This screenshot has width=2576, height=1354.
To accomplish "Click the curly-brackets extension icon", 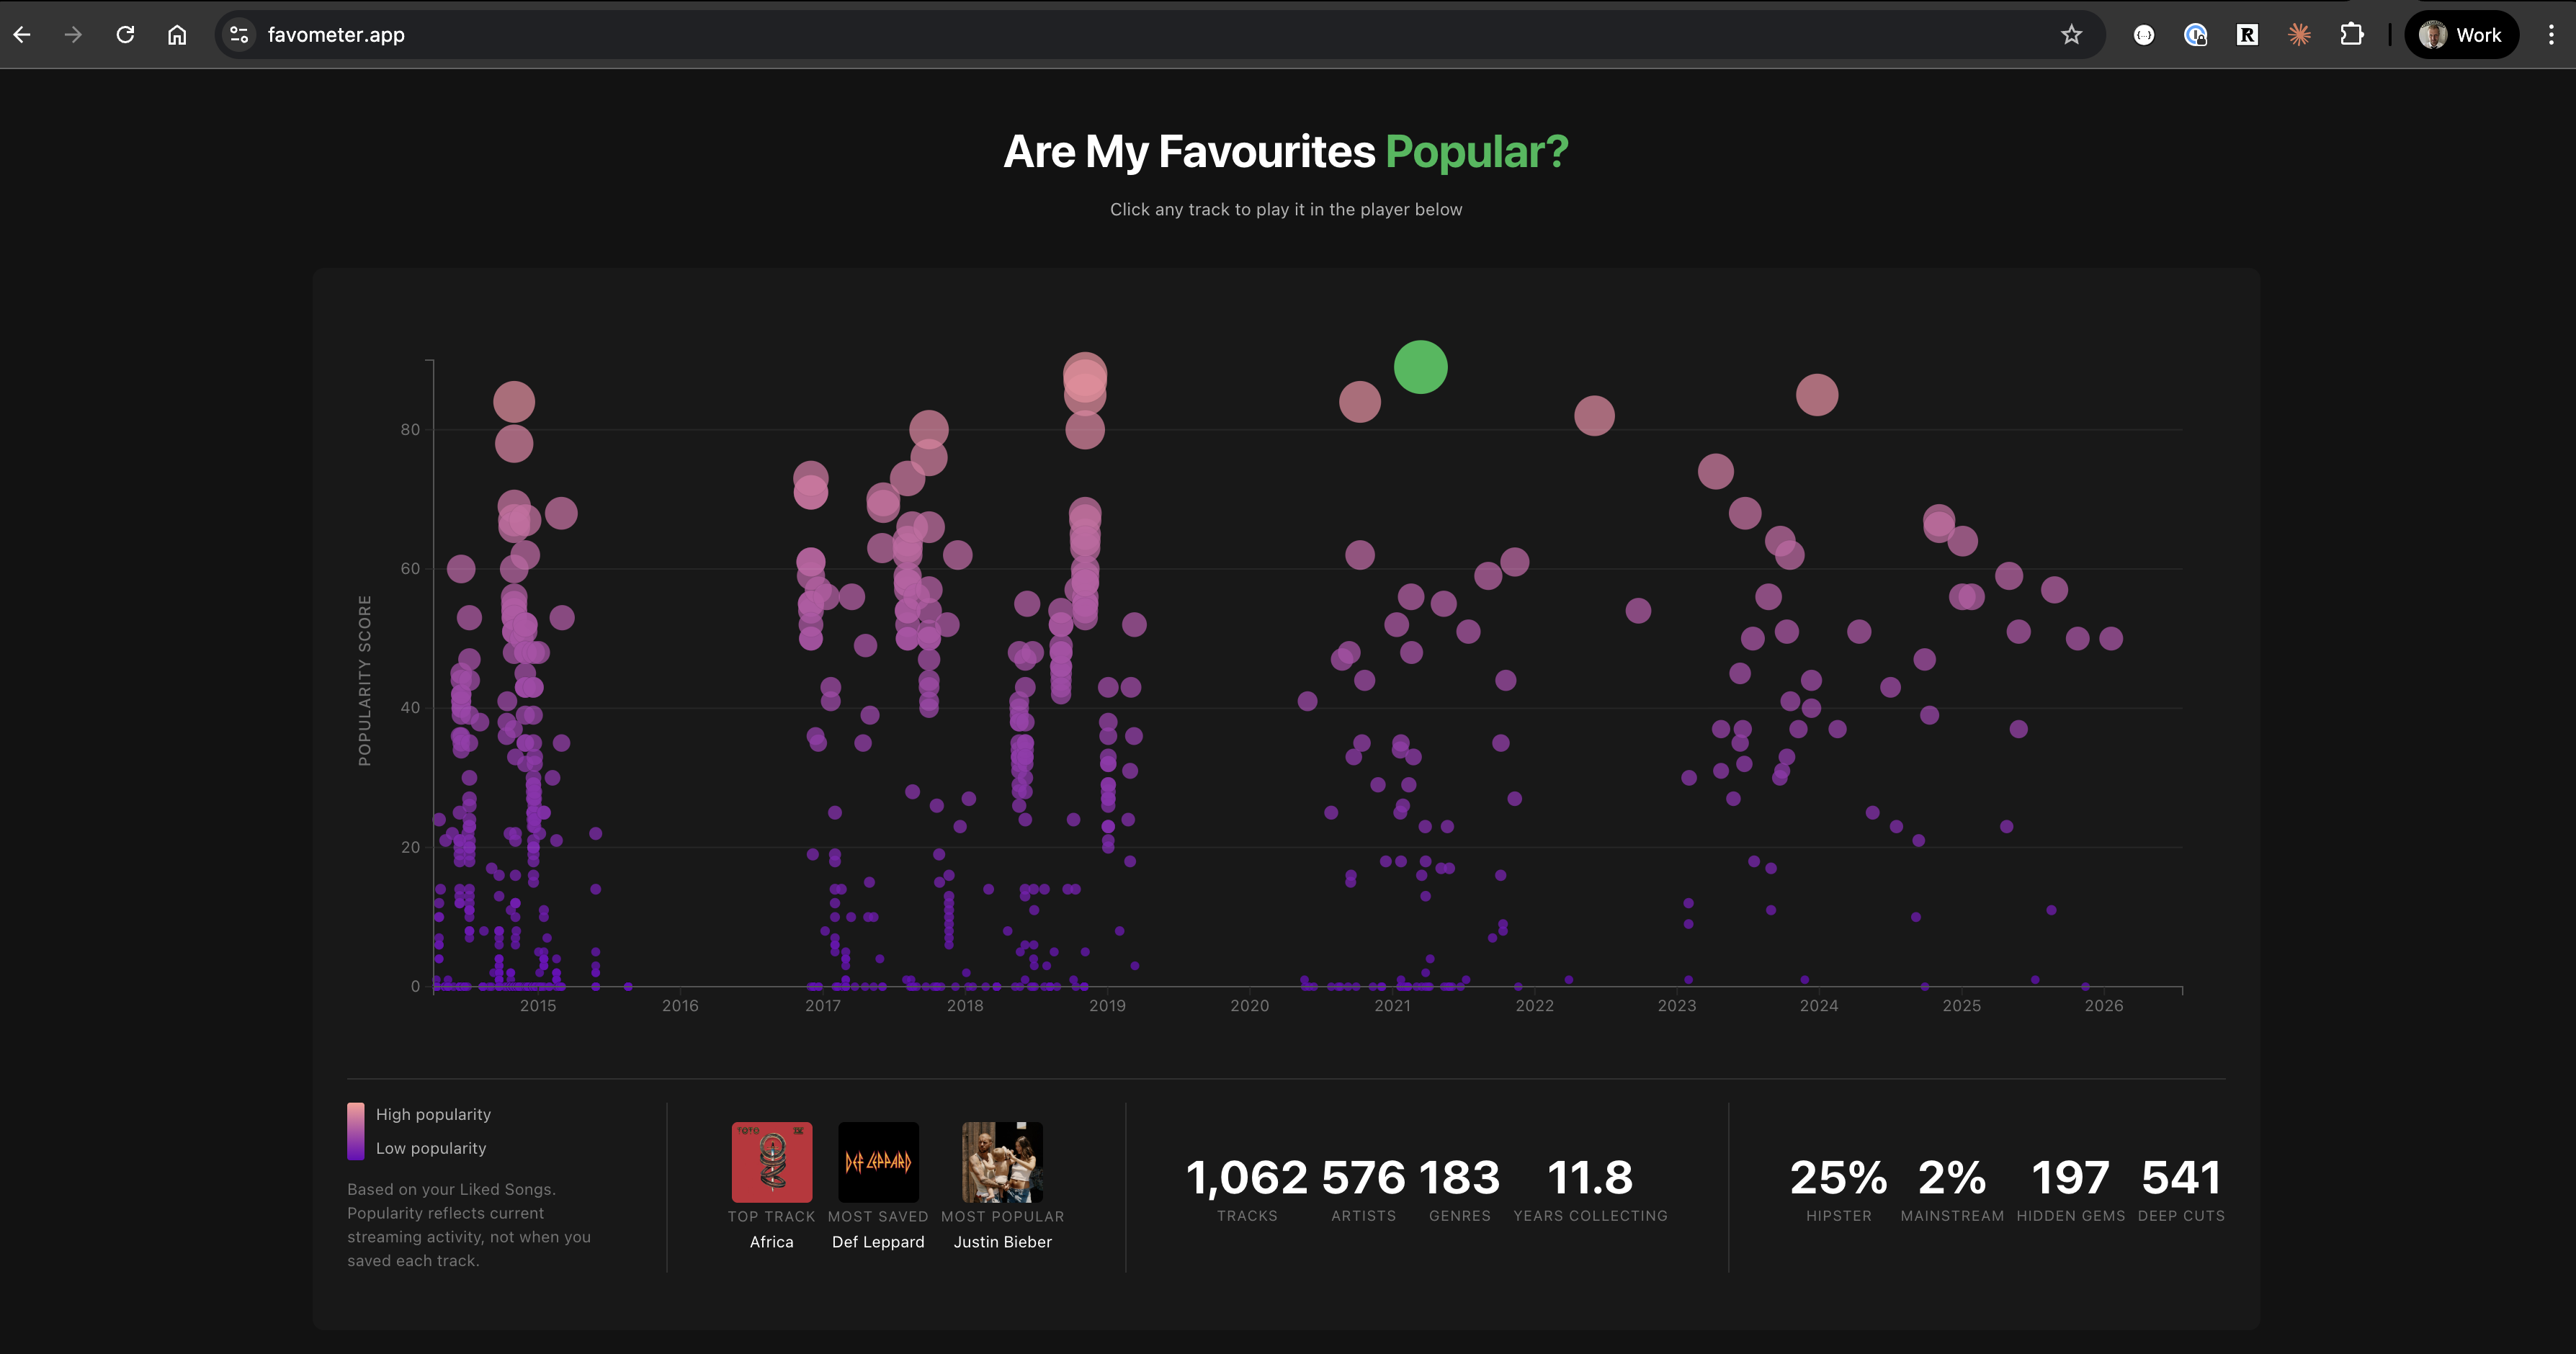I will (2144, 34).
